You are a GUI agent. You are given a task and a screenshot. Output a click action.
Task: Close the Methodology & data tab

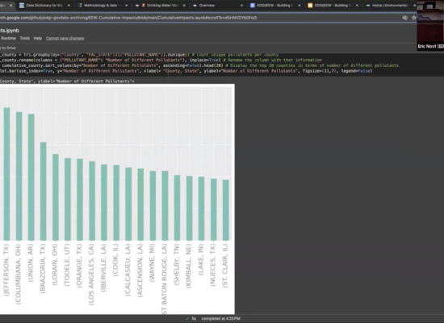coord(127,6)
